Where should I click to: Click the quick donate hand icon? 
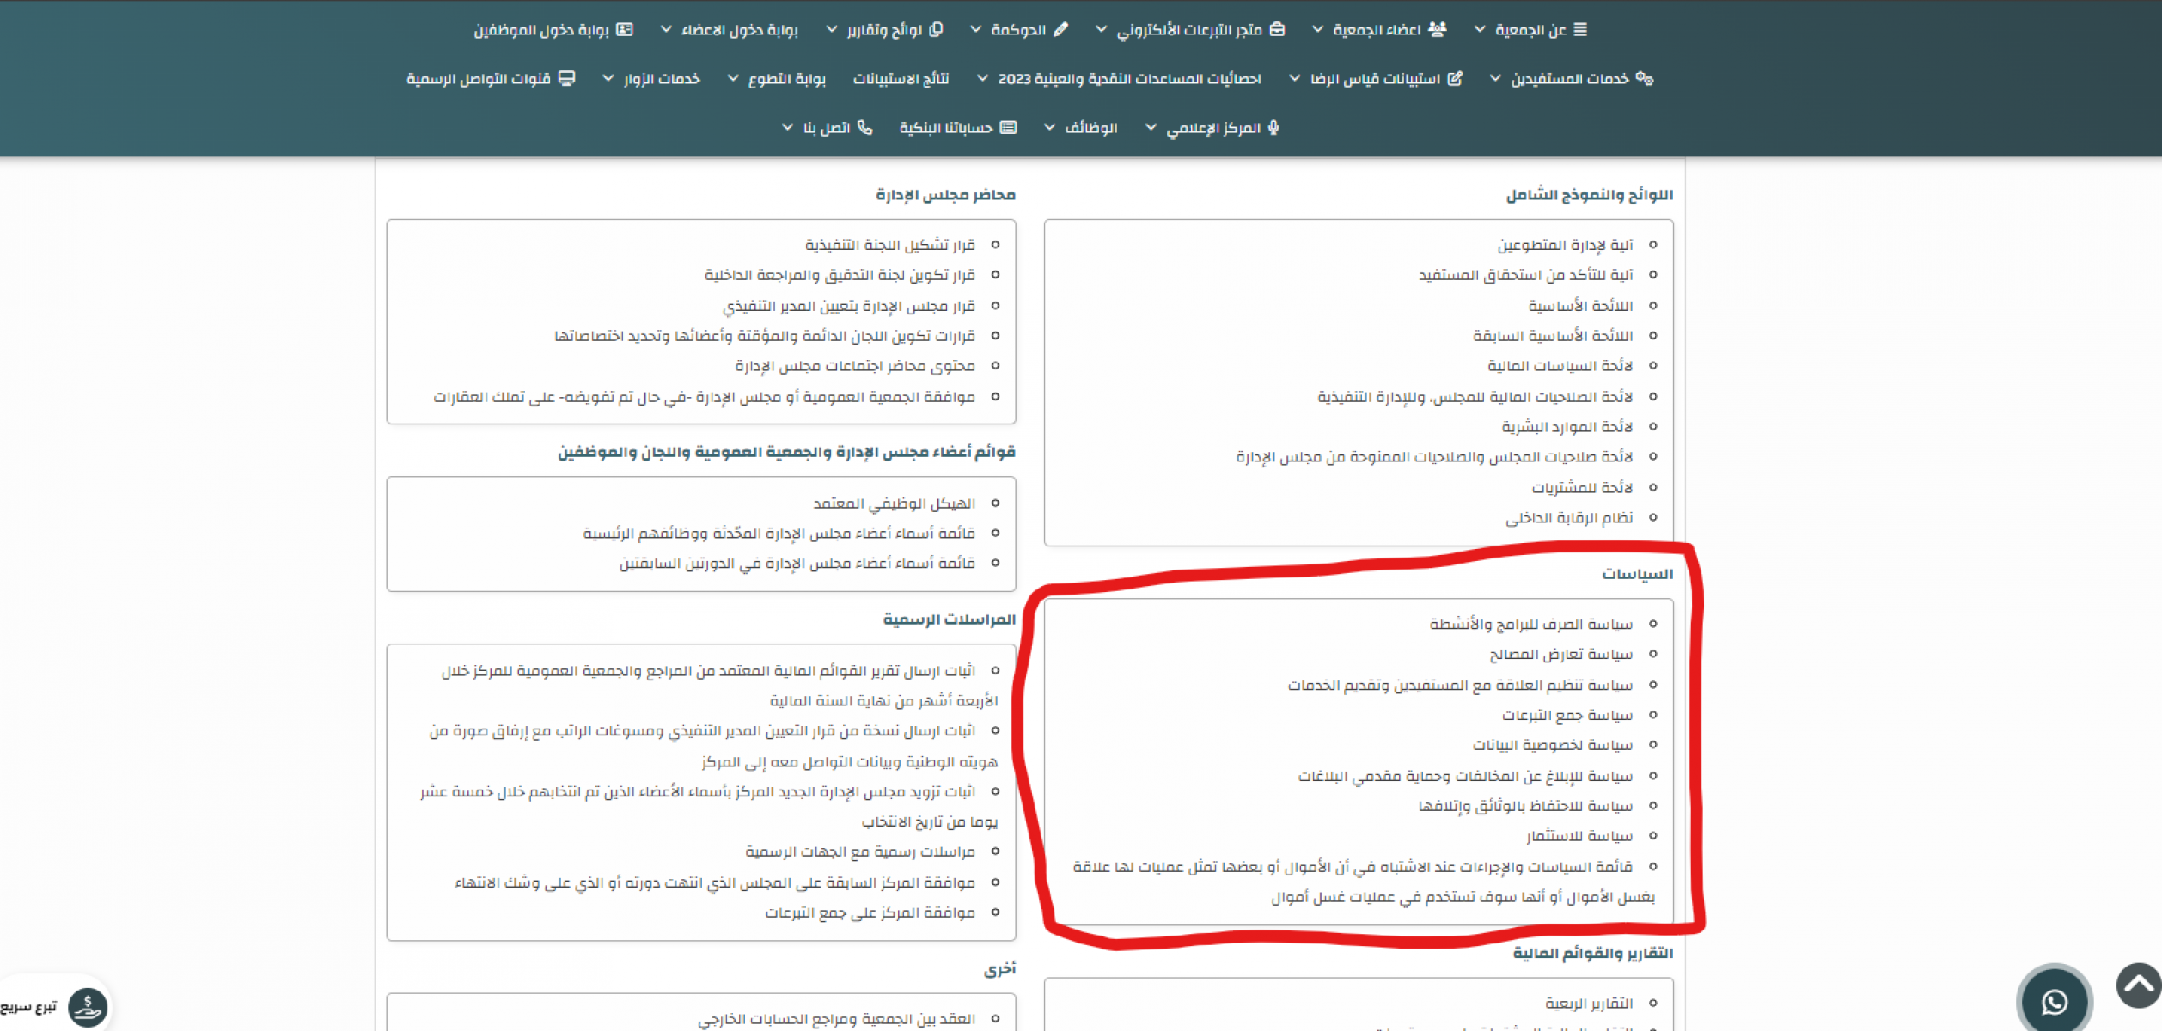88,1007
